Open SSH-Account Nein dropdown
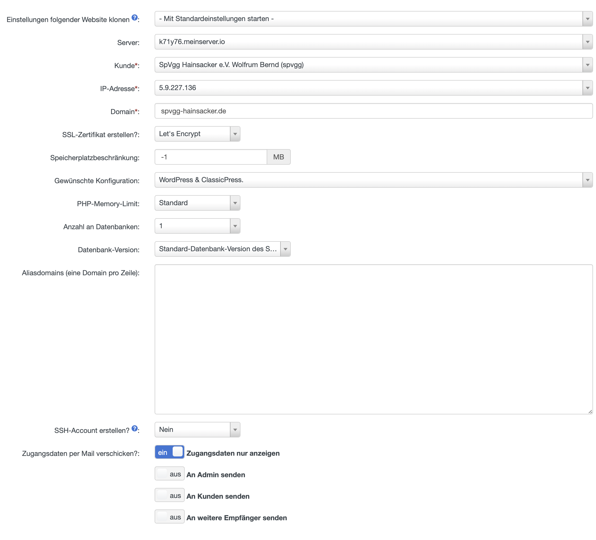Screen dimensions: 596x540 pos(197,430)
